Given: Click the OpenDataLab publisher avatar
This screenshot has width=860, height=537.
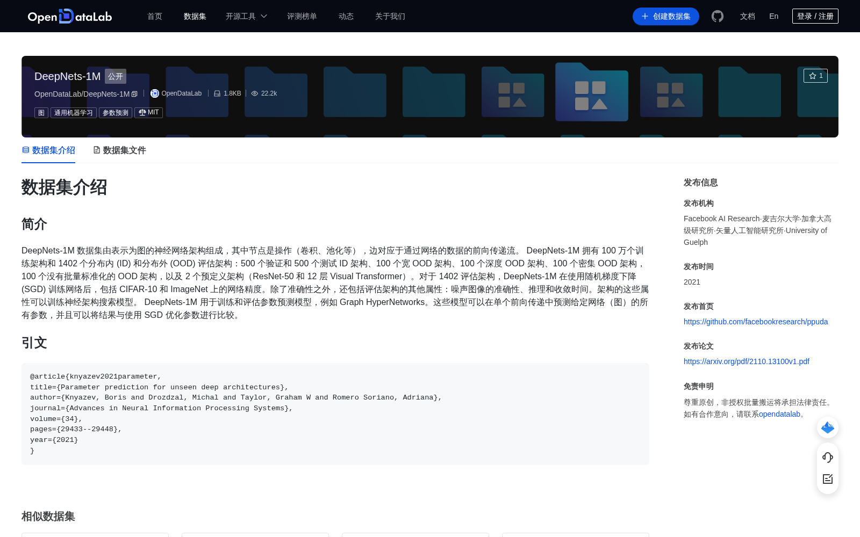Looking at the screenshot, I should click(x=155, y=93).
